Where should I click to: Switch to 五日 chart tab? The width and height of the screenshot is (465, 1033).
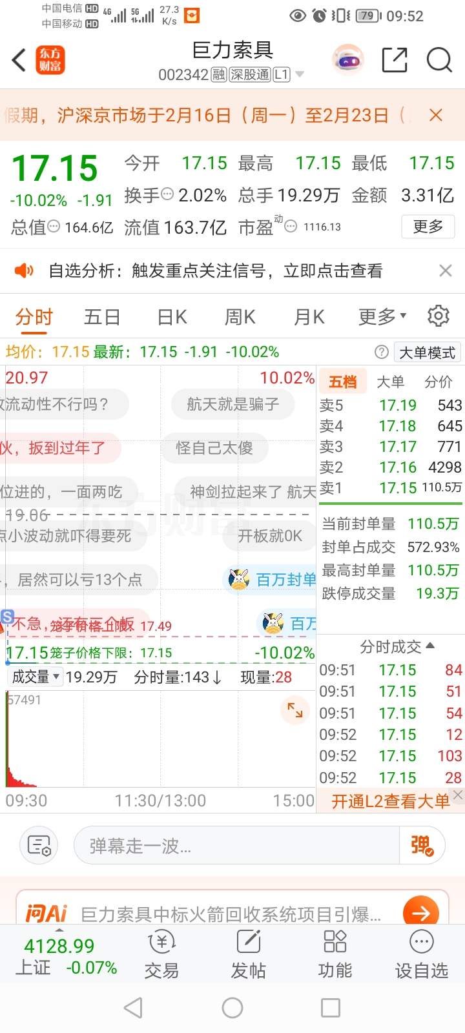click(102, 317)
